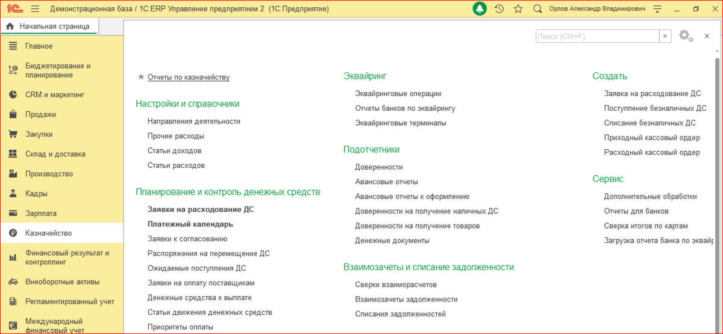Open Сверка итогов по картам
This screenshot has height=334, width=723.
coord(646,226)
